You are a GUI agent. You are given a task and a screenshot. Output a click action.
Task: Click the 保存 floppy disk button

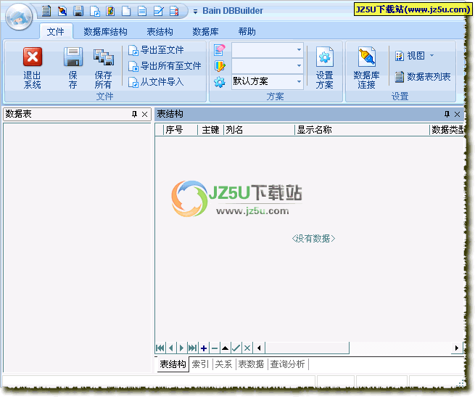click(73, 67)
